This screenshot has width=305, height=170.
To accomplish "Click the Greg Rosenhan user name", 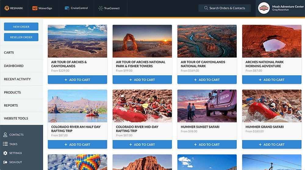I will pyautogui.click(x=281, y=10).
